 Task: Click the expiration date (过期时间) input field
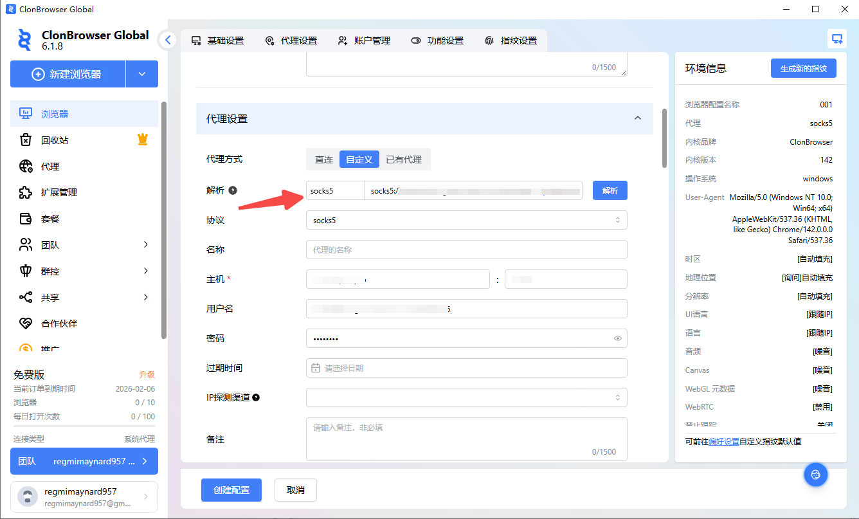(x=466, y=368)
